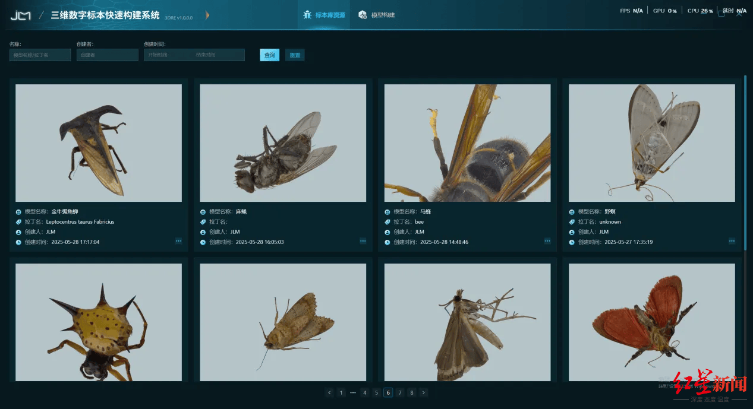This screenshot has height=409, width=753.
Task: Open more options for 麻蝇 card
Action: coord(363,241)
